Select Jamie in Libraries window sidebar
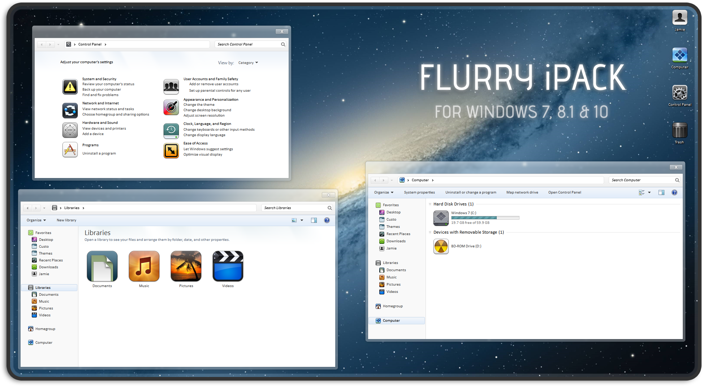 [x=44, y=274]
